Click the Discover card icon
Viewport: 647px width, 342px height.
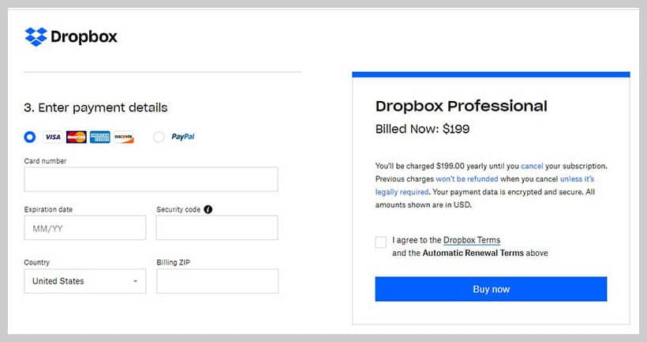pyautogui.click(x=124, y=137)
